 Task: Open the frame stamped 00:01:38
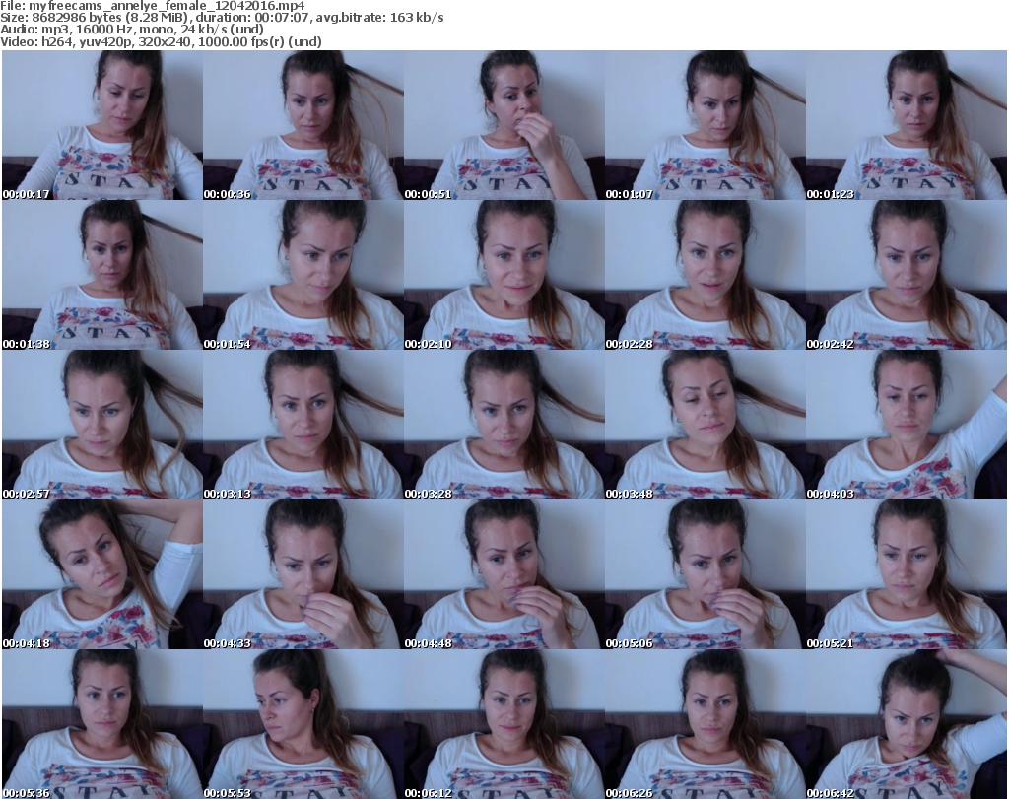(x=102, y=275)
